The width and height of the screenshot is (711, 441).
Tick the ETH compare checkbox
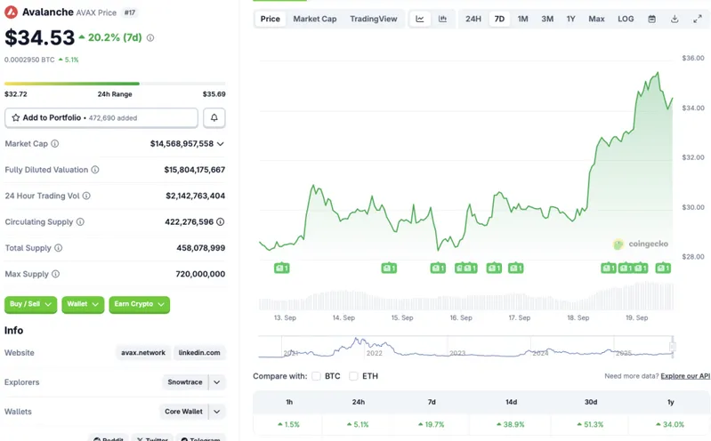tap(353, 376)
